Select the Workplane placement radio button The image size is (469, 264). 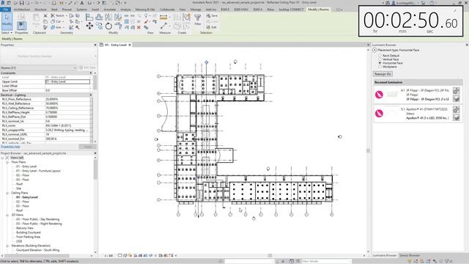[380, 67]
